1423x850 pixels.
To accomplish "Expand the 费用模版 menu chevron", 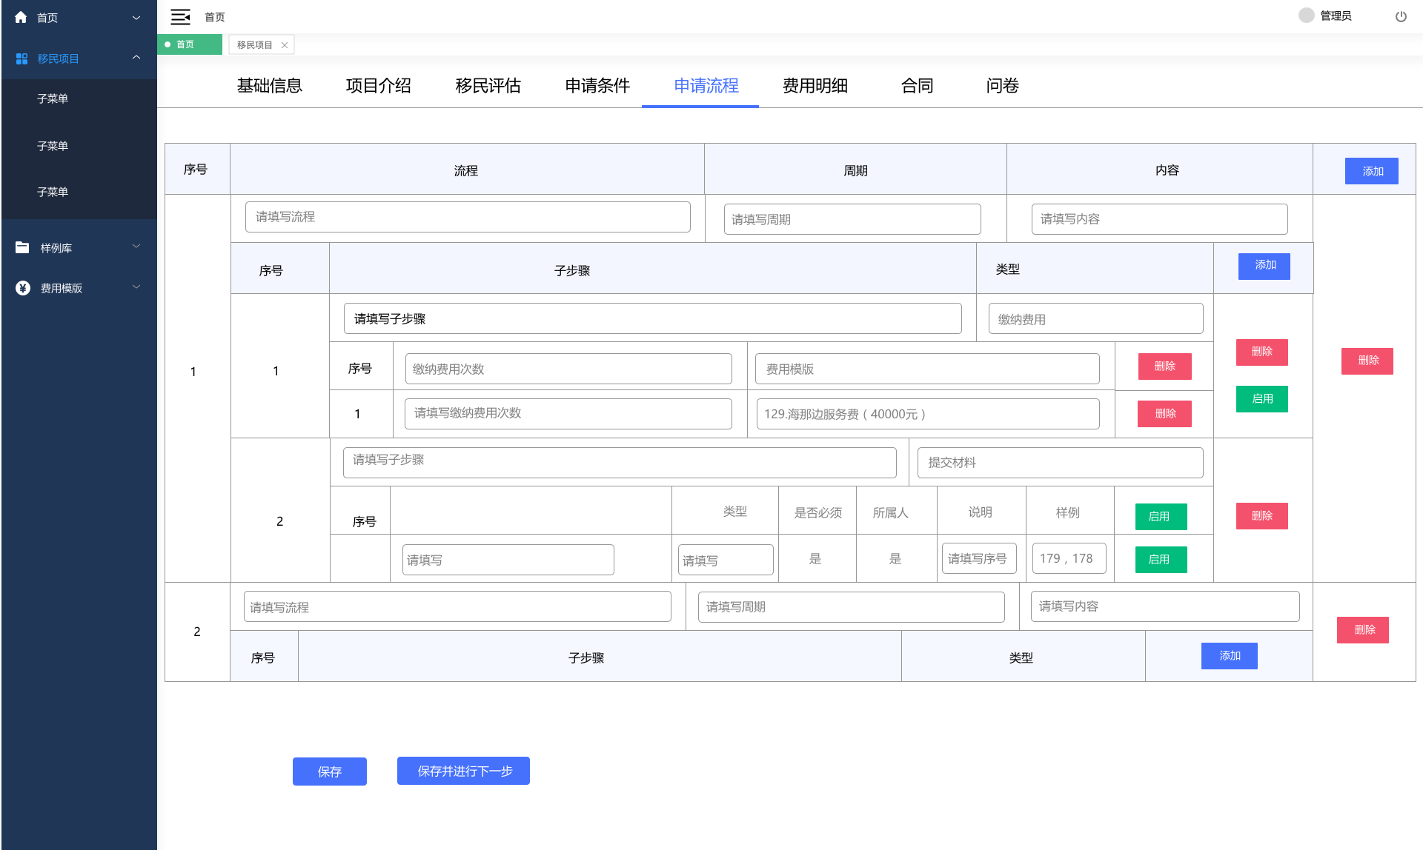I will click(136, 287).
